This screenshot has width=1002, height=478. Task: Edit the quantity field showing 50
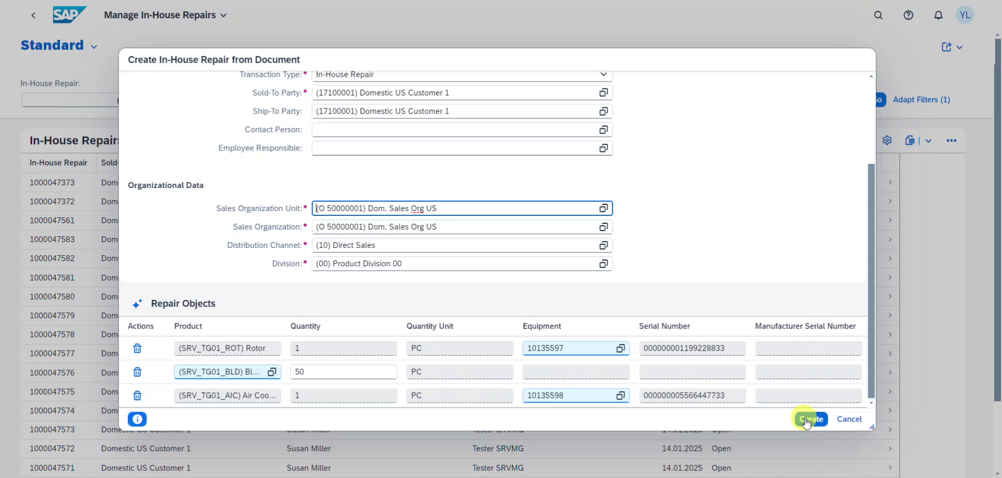pyautogui.click(x=344, y=372)
